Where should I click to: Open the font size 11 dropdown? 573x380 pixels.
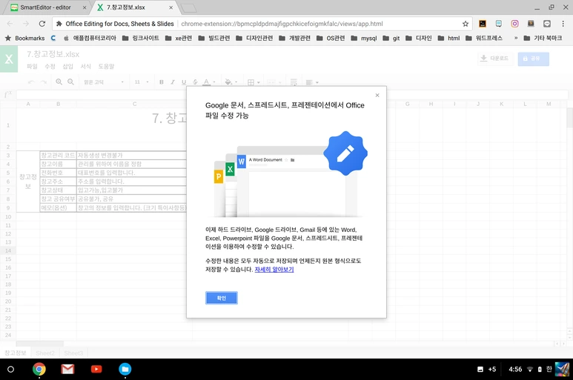(x=142, y=82)
